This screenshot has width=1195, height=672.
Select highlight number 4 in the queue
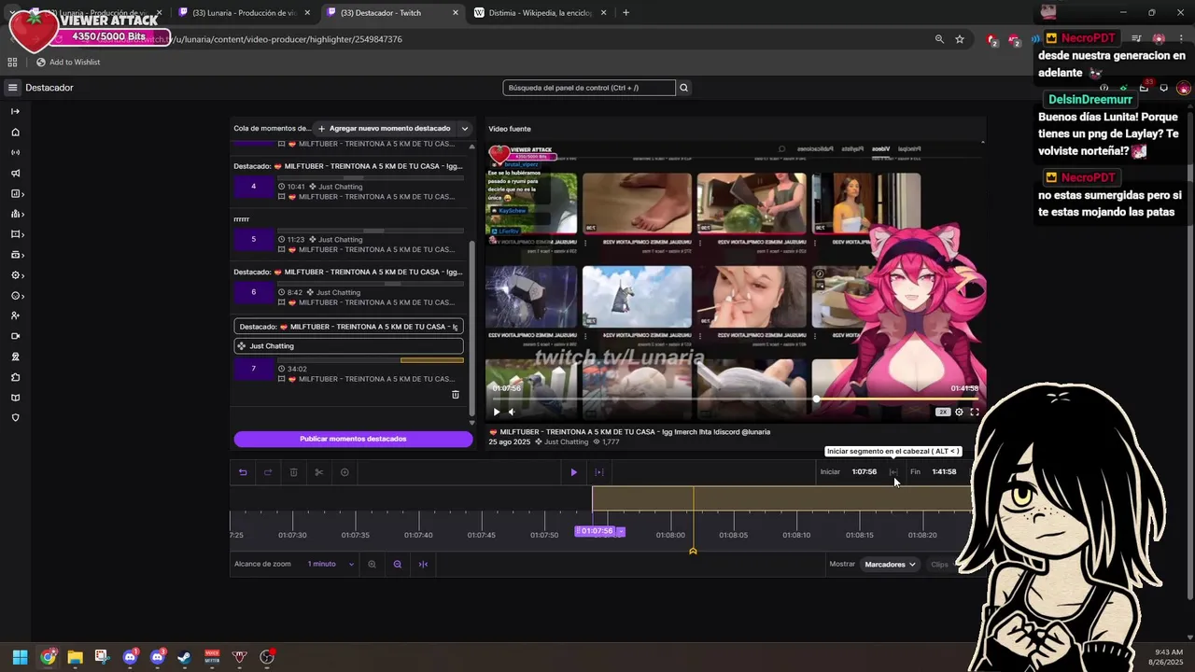pyautogui.click(x=253, y=187)
